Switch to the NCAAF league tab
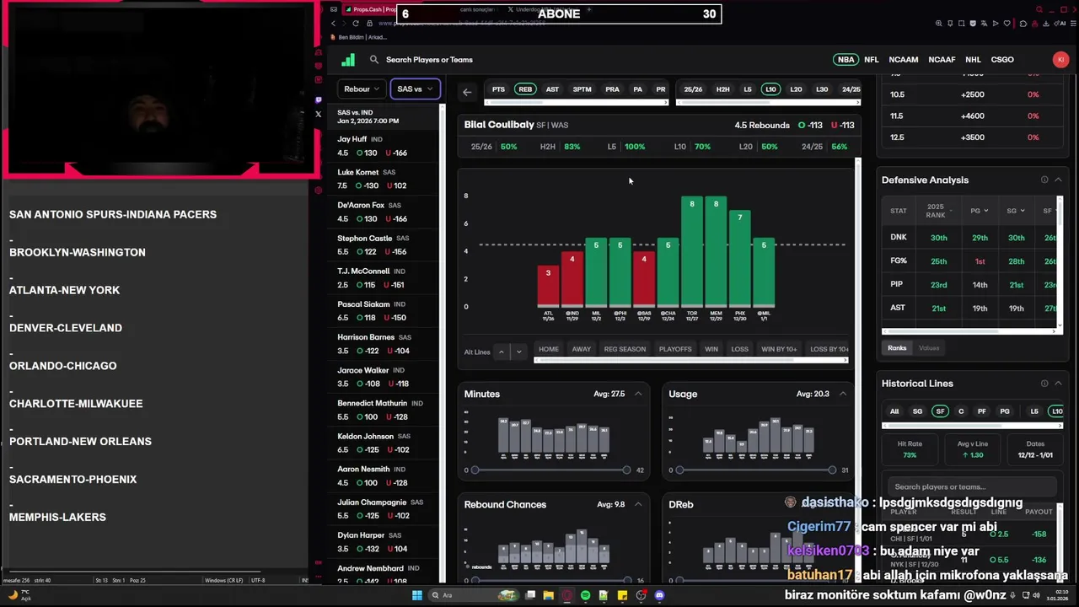Image resolution: width=1079 pixels, height=607 pixels. pos(942,60)
